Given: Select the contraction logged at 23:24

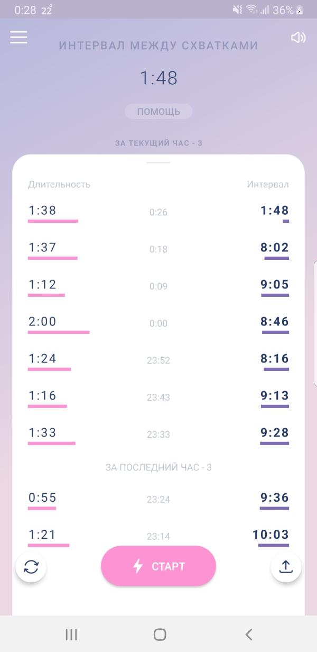Looking at the screenshot, I should tap(158, 500).
